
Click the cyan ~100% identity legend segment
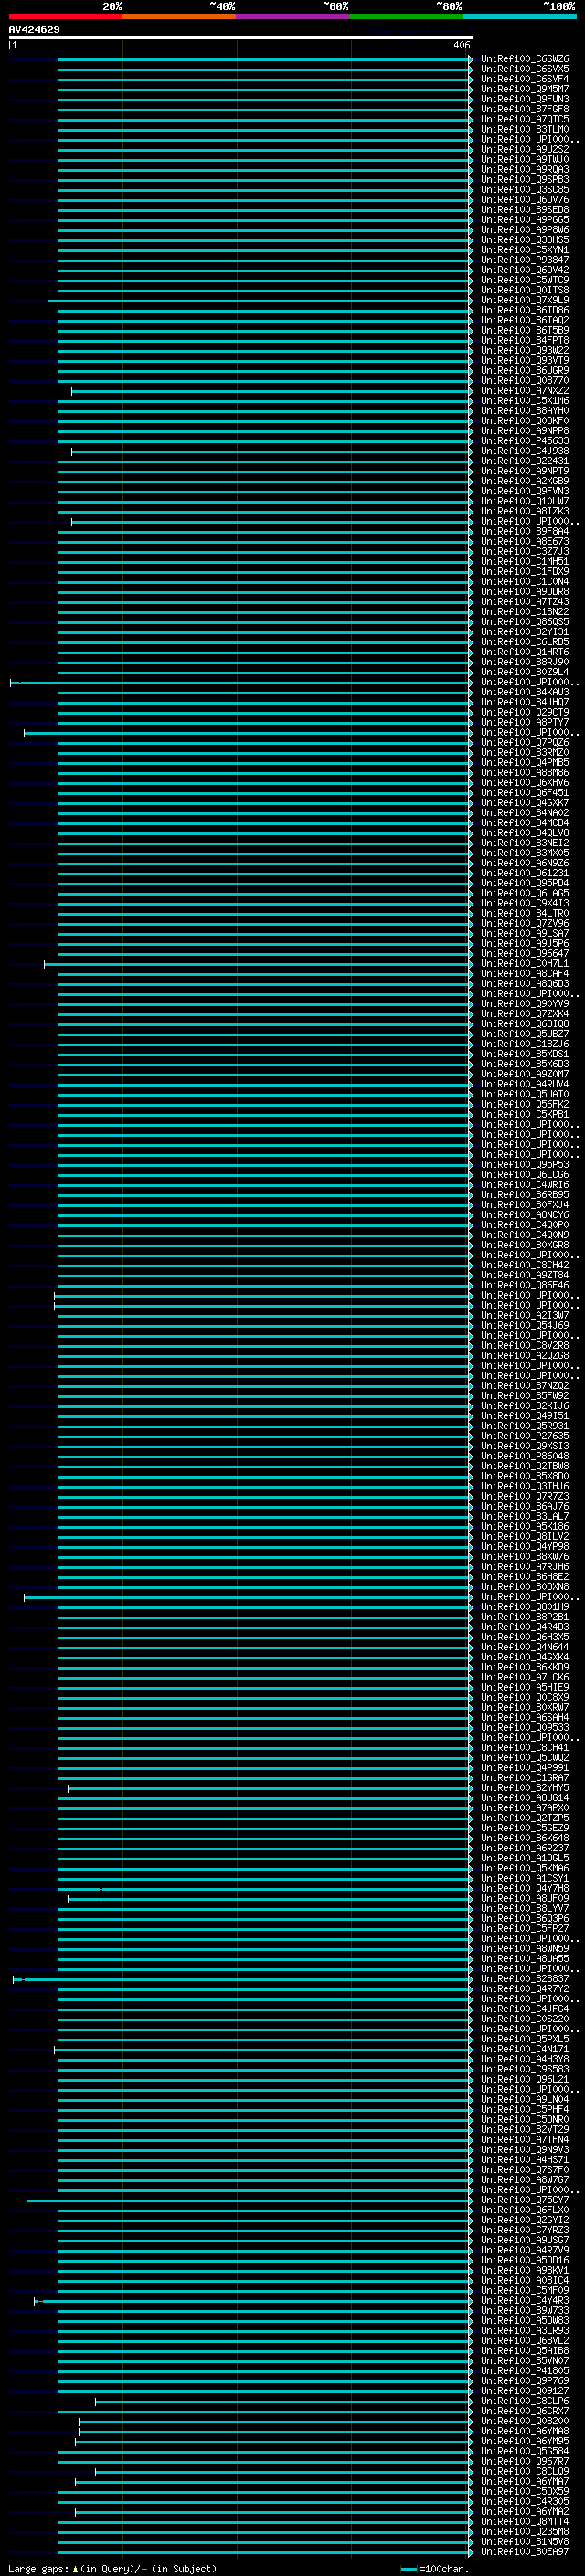tap(520, 16)
